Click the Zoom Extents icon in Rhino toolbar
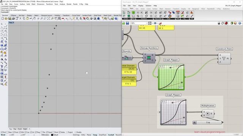Screen dimensions: 243x136 coord(49,19)
